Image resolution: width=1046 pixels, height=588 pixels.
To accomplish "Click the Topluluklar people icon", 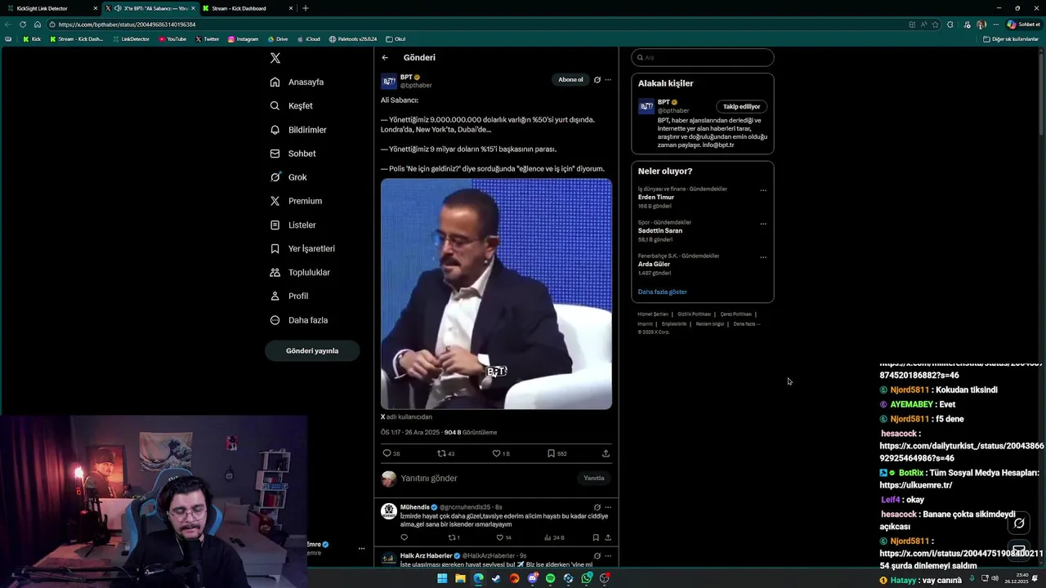I will click(x=275, y=272).
